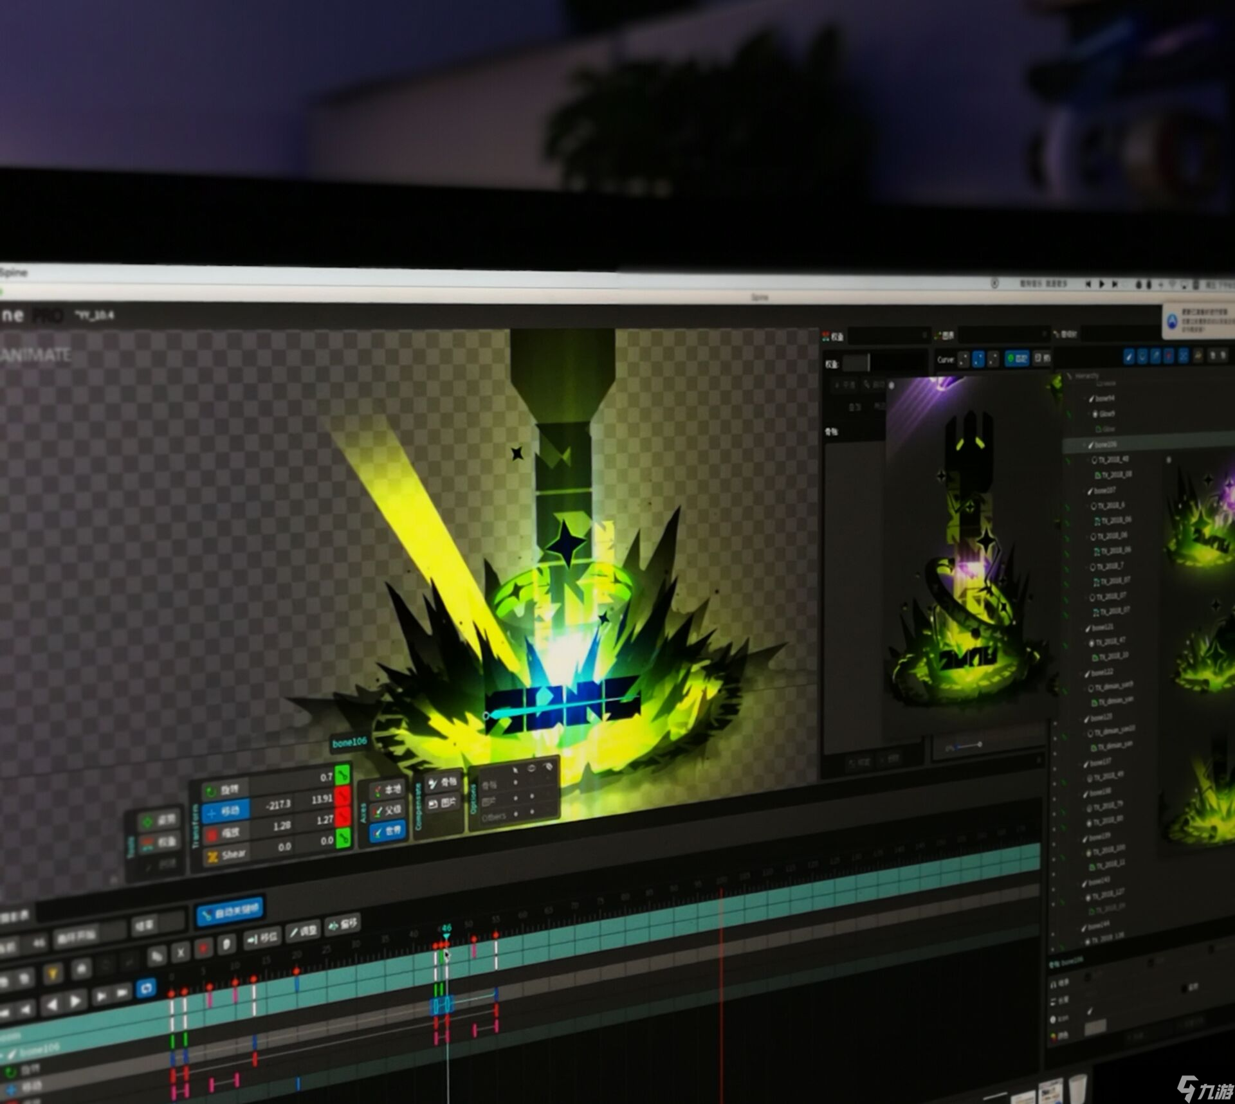Viewport: 1235px width, 1104px height.
Task: Open the Graph panel tab
Action: tap(945, 336)
